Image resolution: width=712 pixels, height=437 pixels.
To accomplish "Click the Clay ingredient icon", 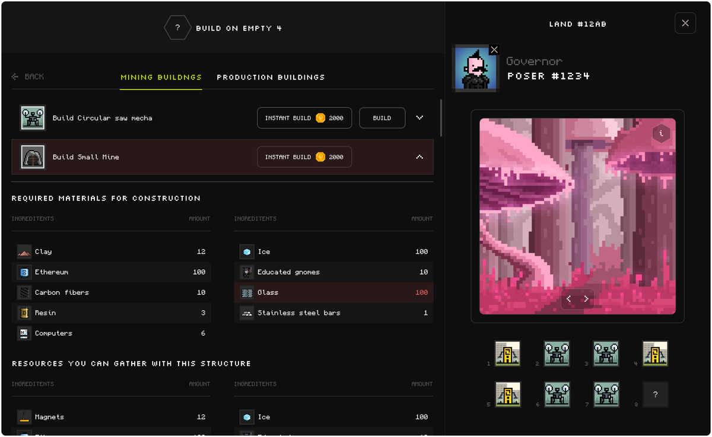I will (x=24, y=252).
